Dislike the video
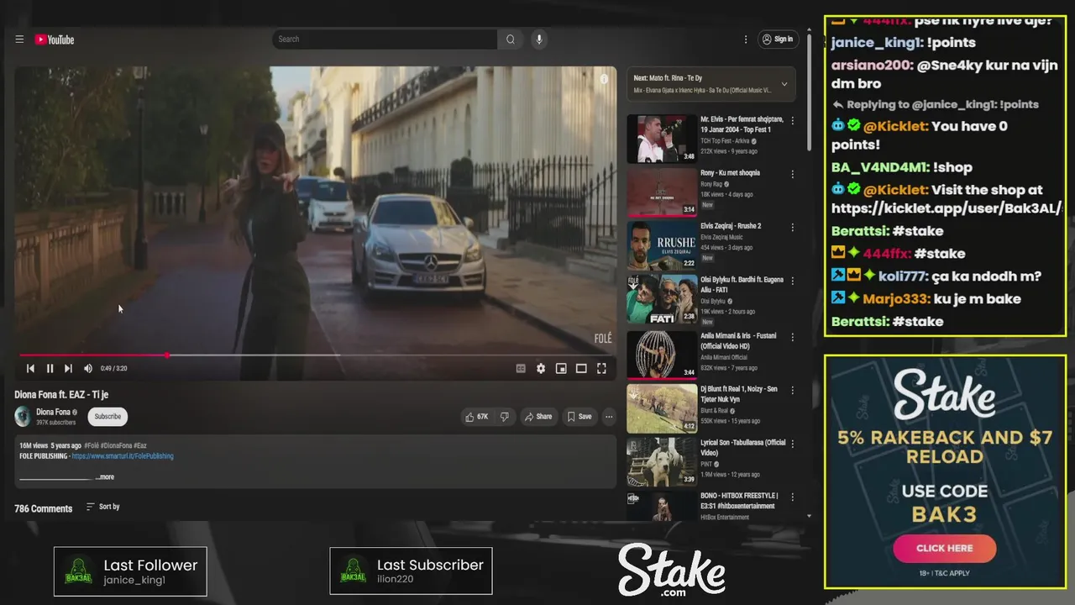Viewport: 1075px width, 605px height. coord(505,416)
